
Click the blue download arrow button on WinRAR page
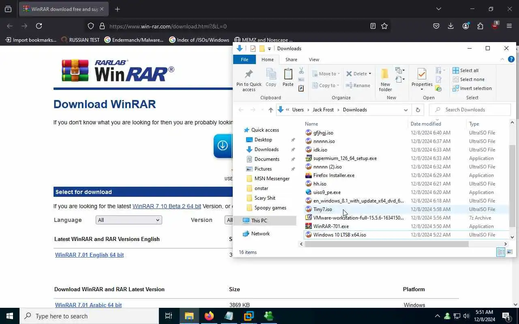tap(223, 146)
